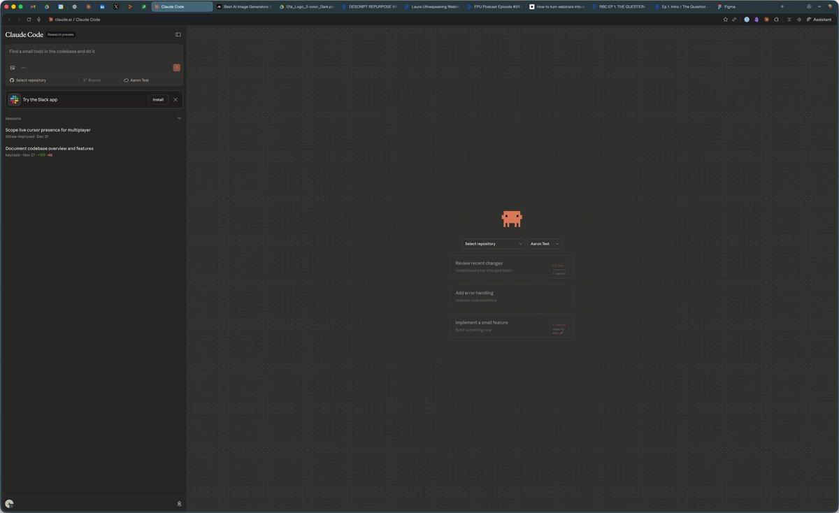
Task: Click the microphone icon beside reload
Action: point(38,20)
